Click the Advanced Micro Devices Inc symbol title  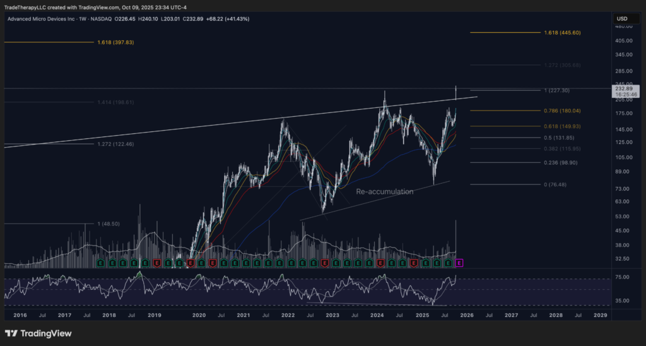pyautogui.click(x=37, y=19)
